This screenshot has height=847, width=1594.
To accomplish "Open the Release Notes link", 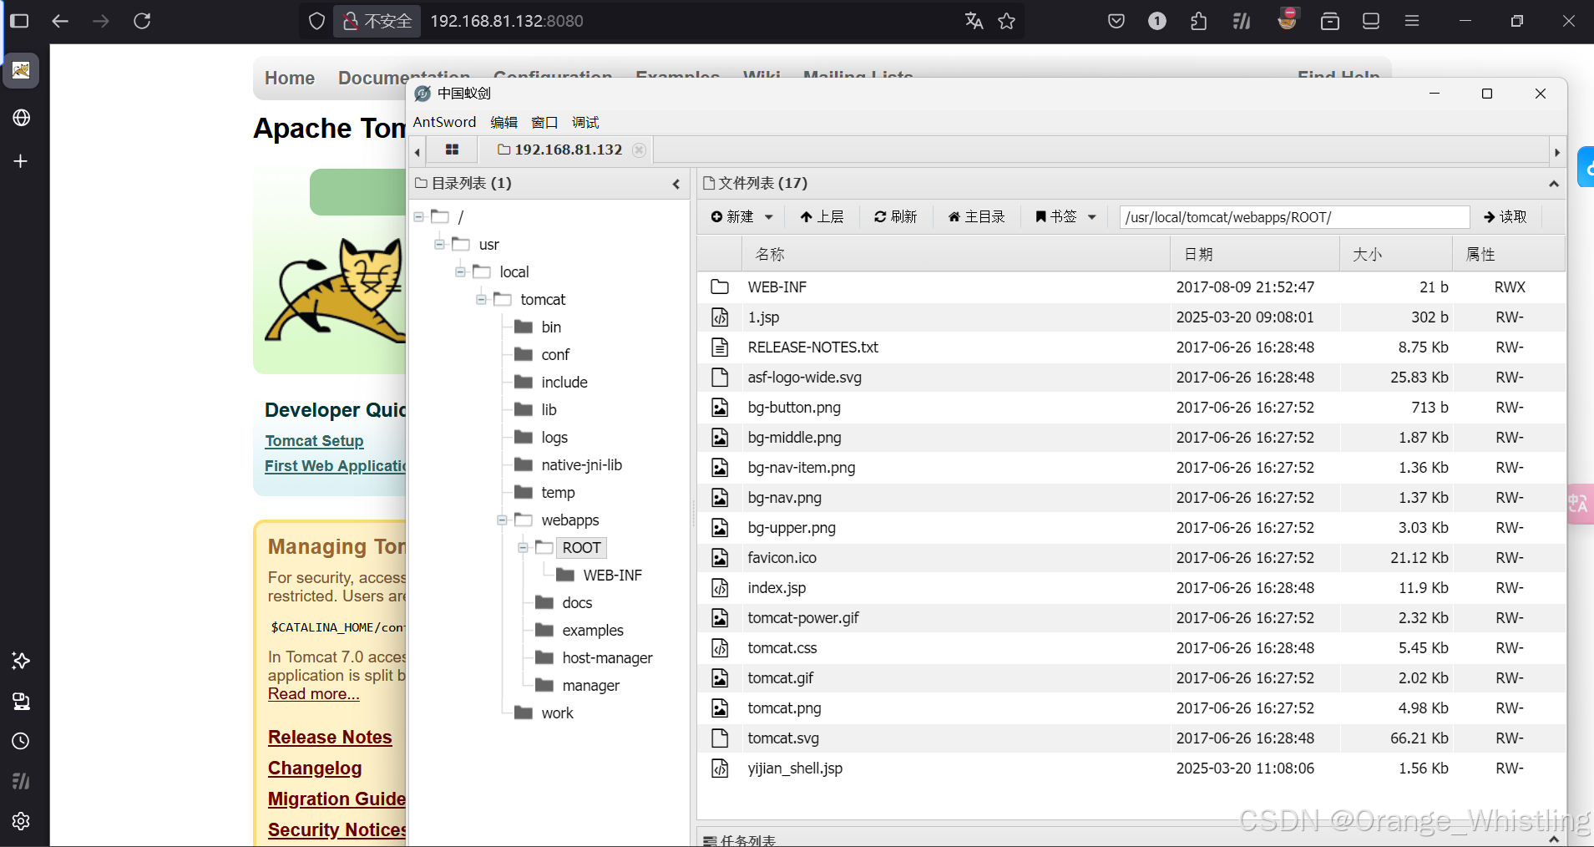I will (330, 737).
